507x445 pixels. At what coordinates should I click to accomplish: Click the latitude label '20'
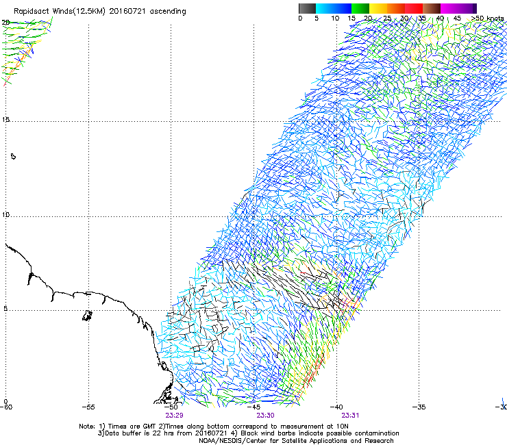5,23
